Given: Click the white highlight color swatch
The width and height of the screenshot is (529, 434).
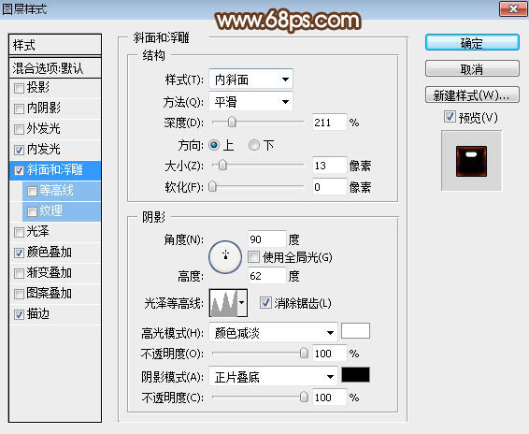Looking at the screenshot, I should click(x=355, y=331).
